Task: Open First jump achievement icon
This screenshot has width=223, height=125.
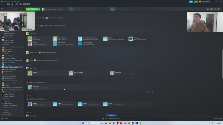Action: pyautogui.click(x=130, y=39)
